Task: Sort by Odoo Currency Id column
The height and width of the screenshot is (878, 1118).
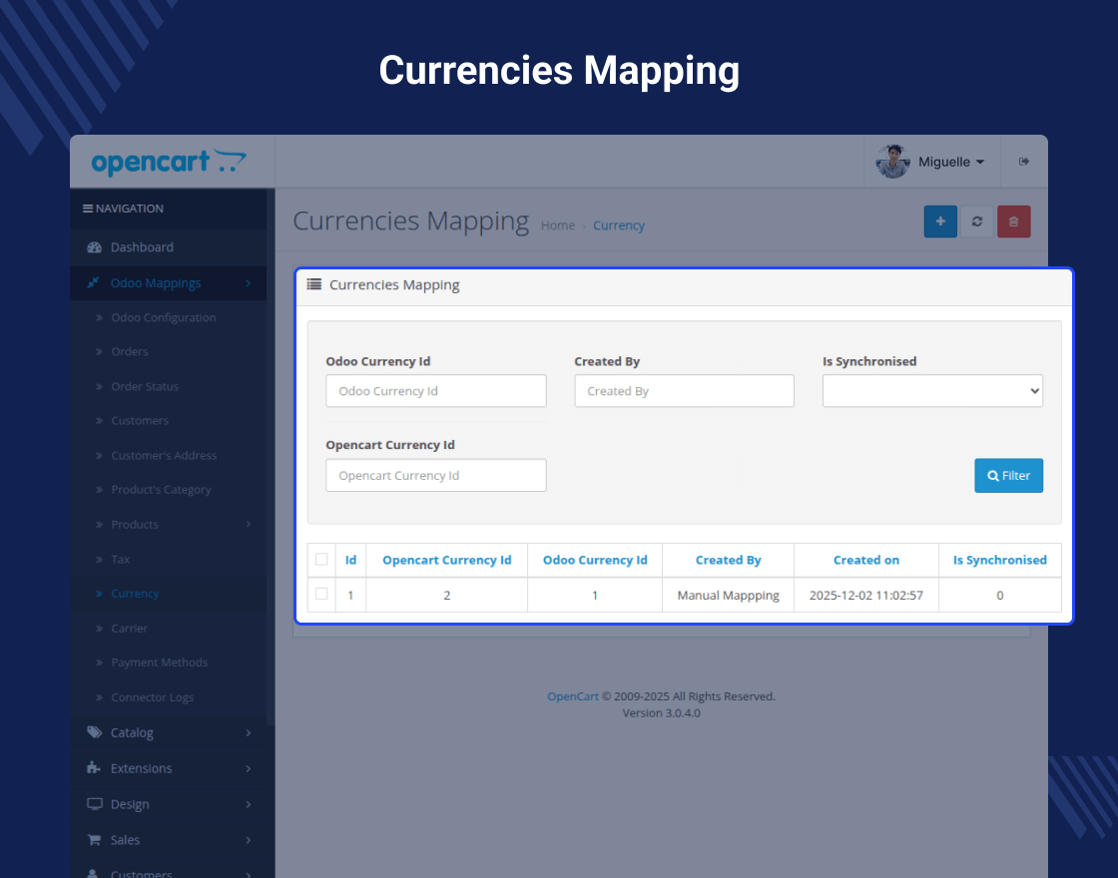Action: click(595, 560)
